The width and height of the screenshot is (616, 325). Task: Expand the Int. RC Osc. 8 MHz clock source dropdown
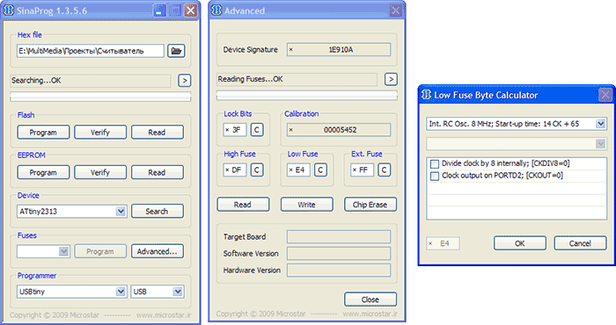[600, 124]
